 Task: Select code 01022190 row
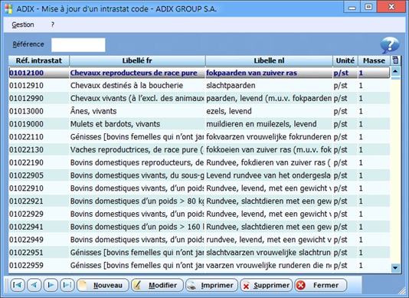click(x=199, y=162)
